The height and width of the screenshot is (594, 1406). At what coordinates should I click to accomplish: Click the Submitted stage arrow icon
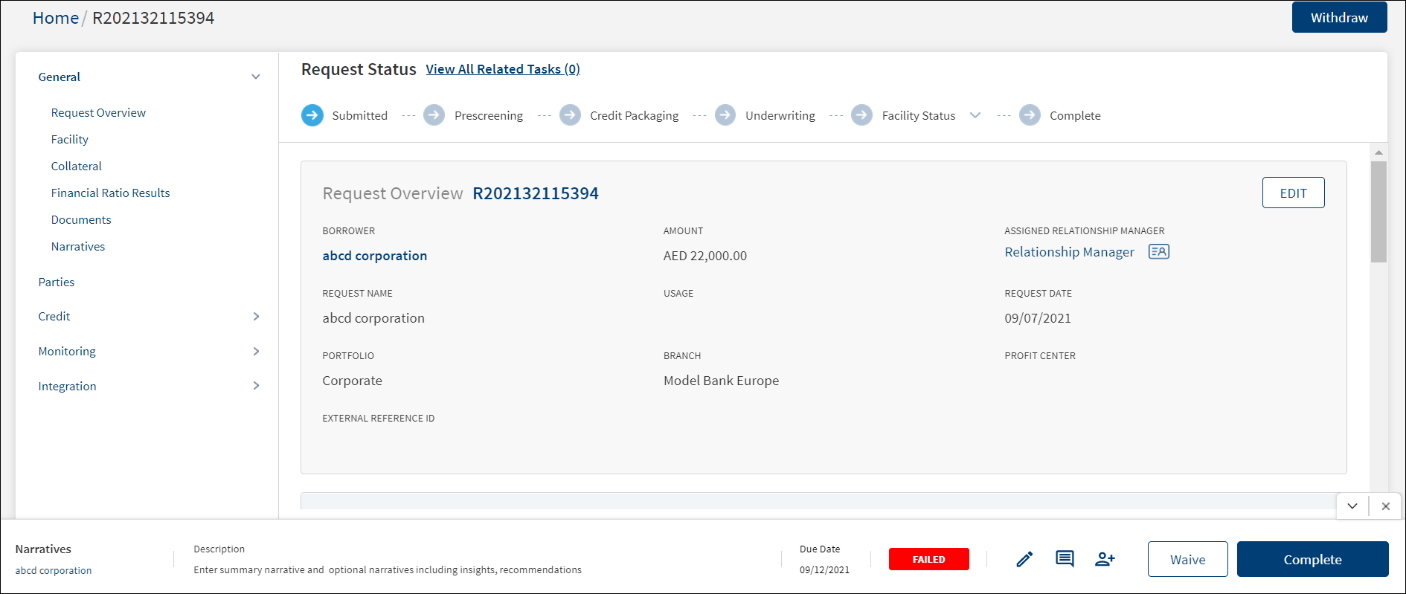tap(312, 115)
